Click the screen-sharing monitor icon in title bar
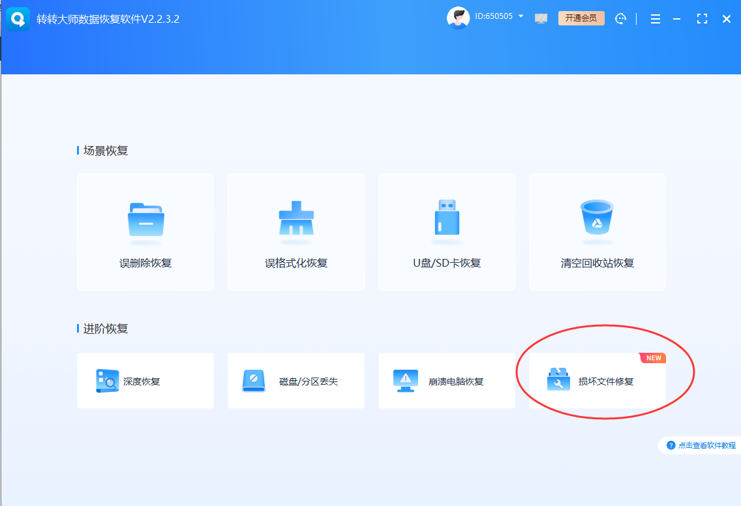 [x=541, y=18]
